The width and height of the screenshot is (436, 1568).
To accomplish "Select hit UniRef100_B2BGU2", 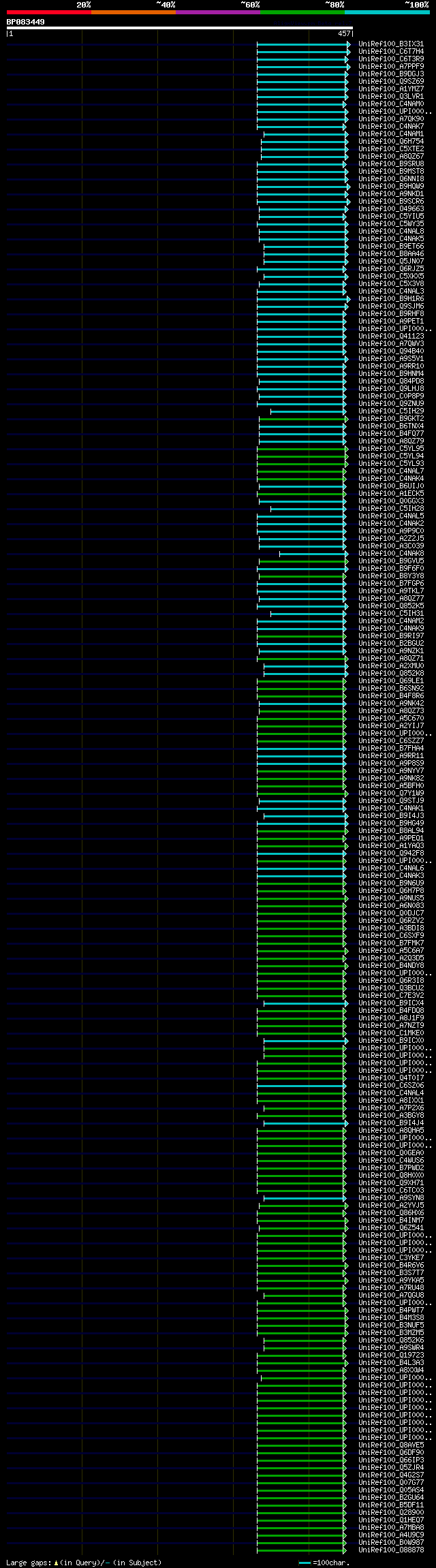I will (391, 644).
